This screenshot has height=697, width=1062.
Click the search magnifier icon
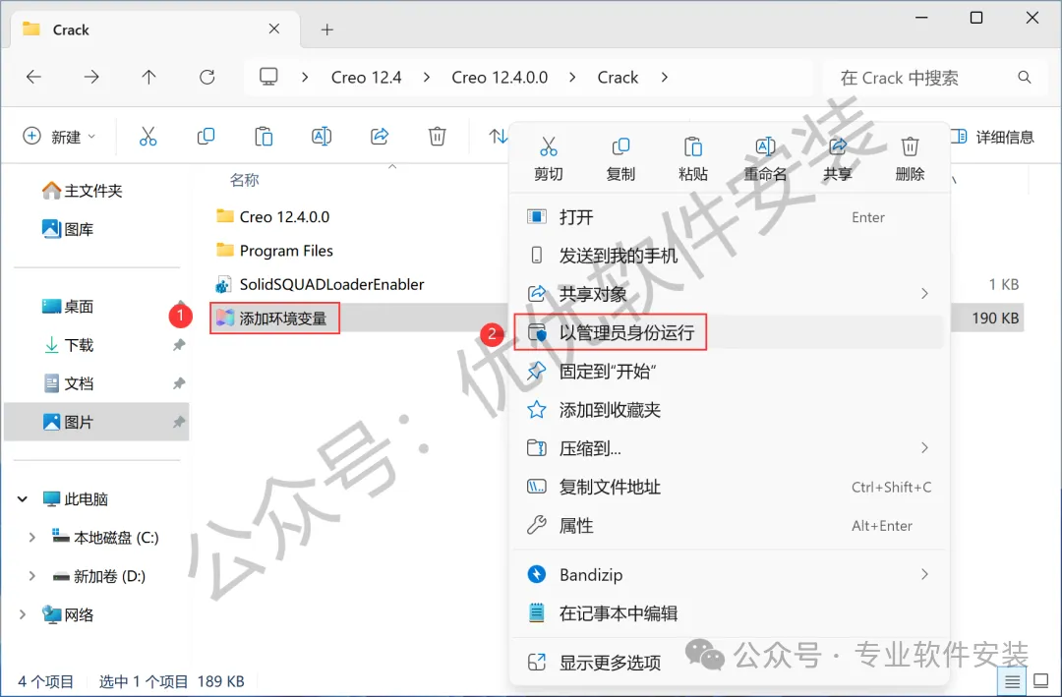pos(1024,78)
